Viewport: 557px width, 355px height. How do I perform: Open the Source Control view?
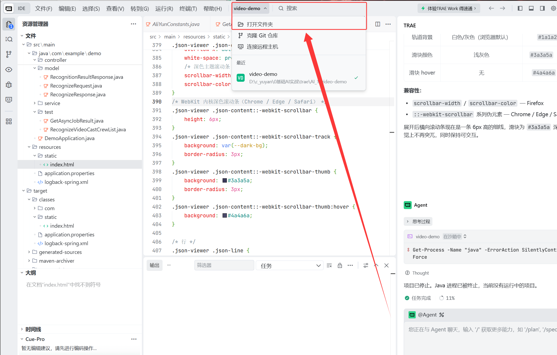(9, 54)
